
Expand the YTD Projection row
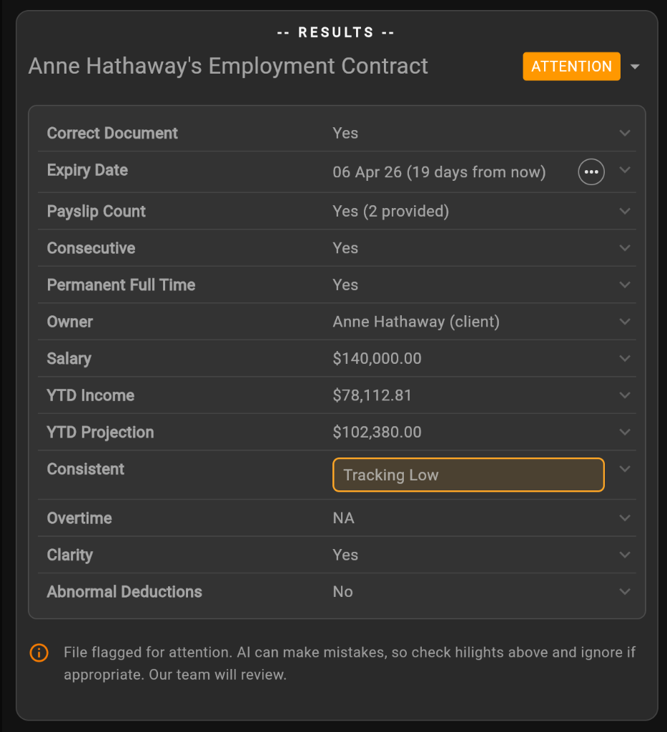click(x=625, y=432)
